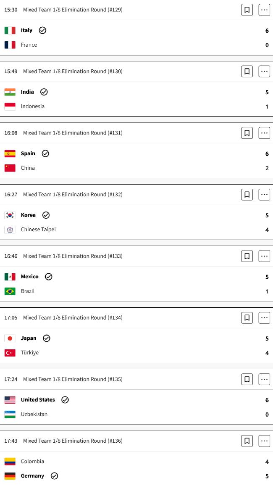This screenshot has width=273, height=486.
Task: Open Mixed Team 1/8 Elimination Round (#131) header
Action: [x=73, y=133]
